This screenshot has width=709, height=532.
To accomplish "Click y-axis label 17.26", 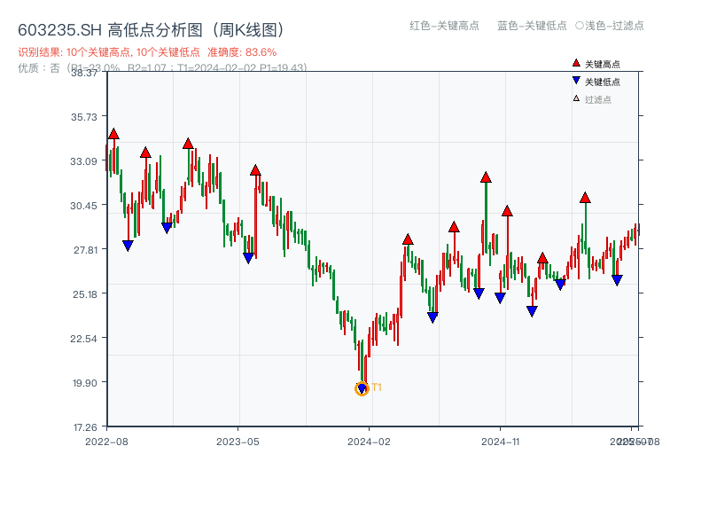I will [85, 427].
